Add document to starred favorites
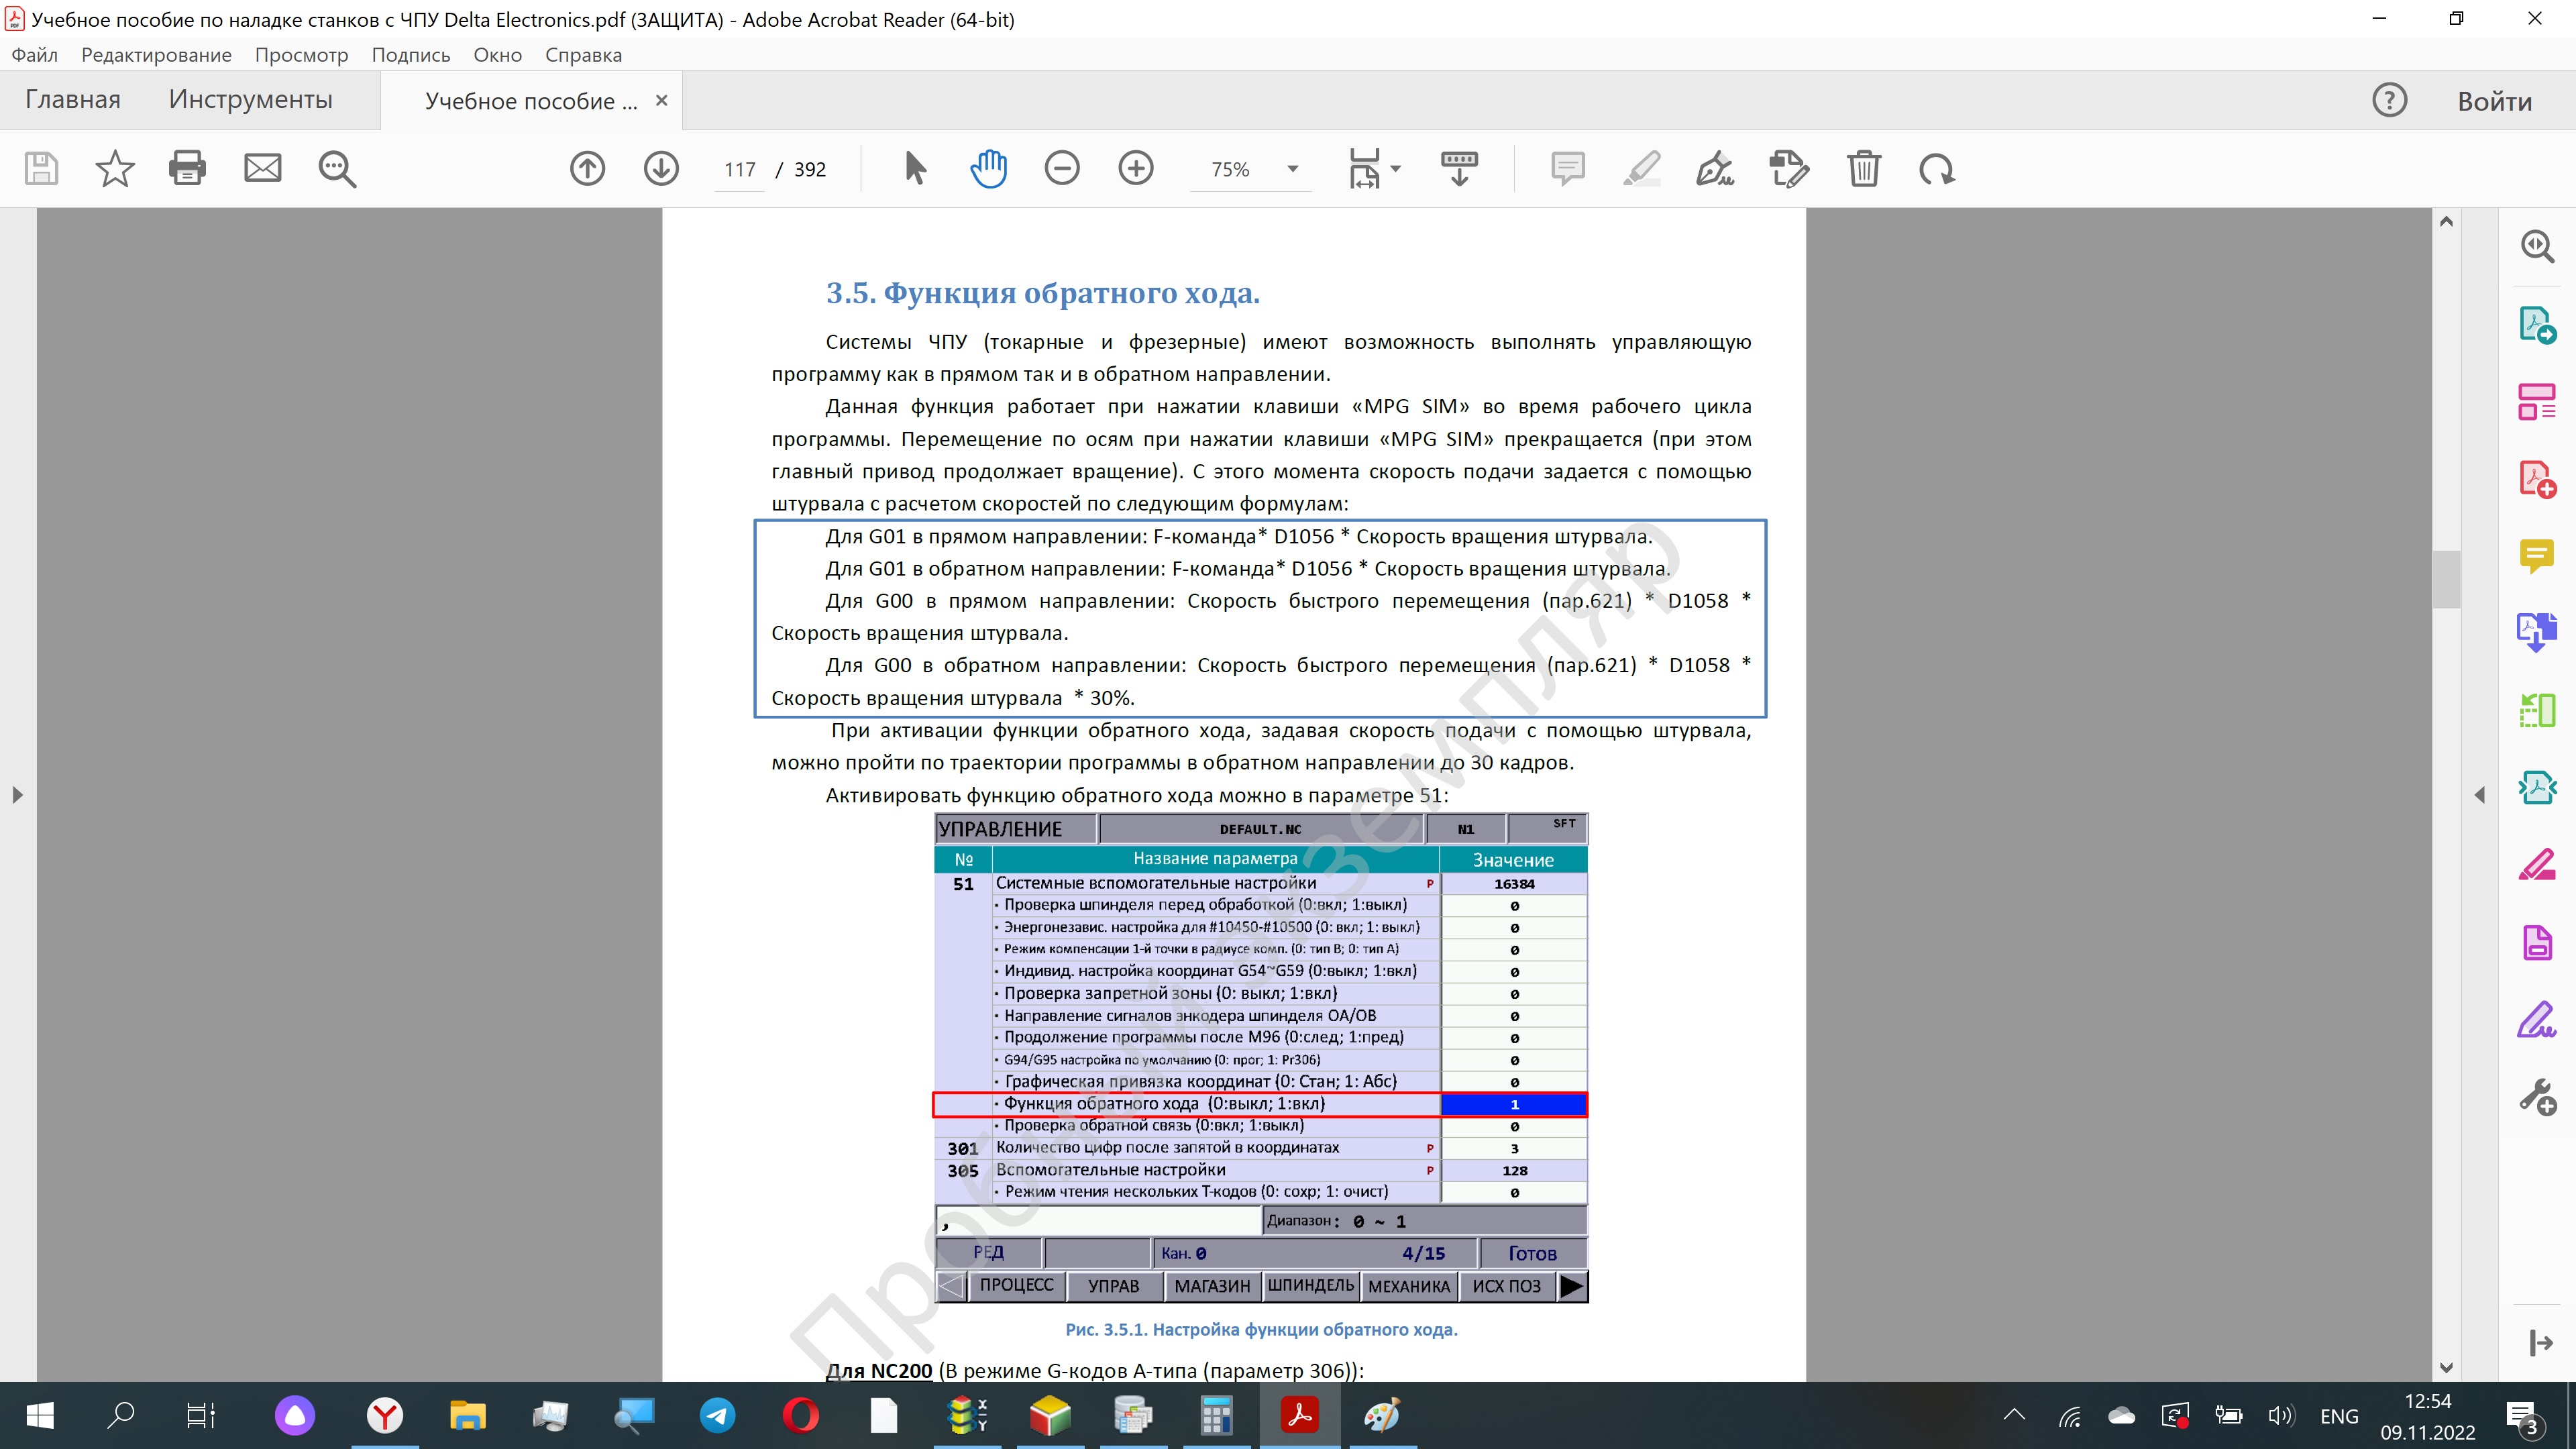Screen dimensions: 2576x1449 pyautogui.click(x=114, y=168)
